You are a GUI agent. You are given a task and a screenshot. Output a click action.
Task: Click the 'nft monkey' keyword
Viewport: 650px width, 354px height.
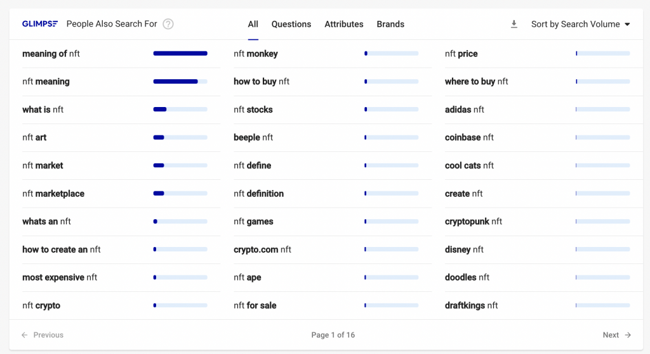point(256,54)
